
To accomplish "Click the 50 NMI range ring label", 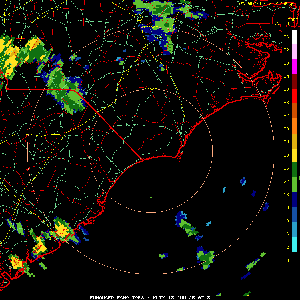I will 151,89.
